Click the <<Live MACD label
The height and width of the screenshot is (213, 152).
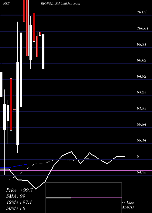pos(128,205)
